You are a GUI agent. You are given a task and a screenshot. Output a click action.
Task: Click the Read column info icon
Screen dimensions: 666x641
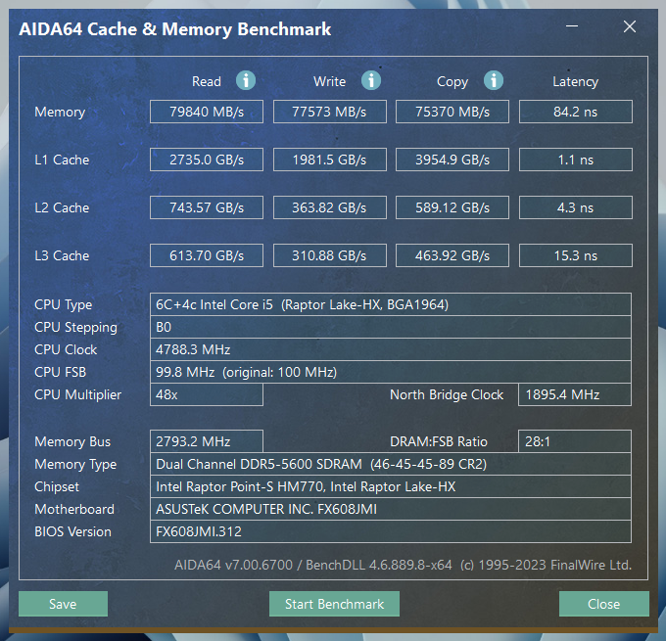coord(246,80)
